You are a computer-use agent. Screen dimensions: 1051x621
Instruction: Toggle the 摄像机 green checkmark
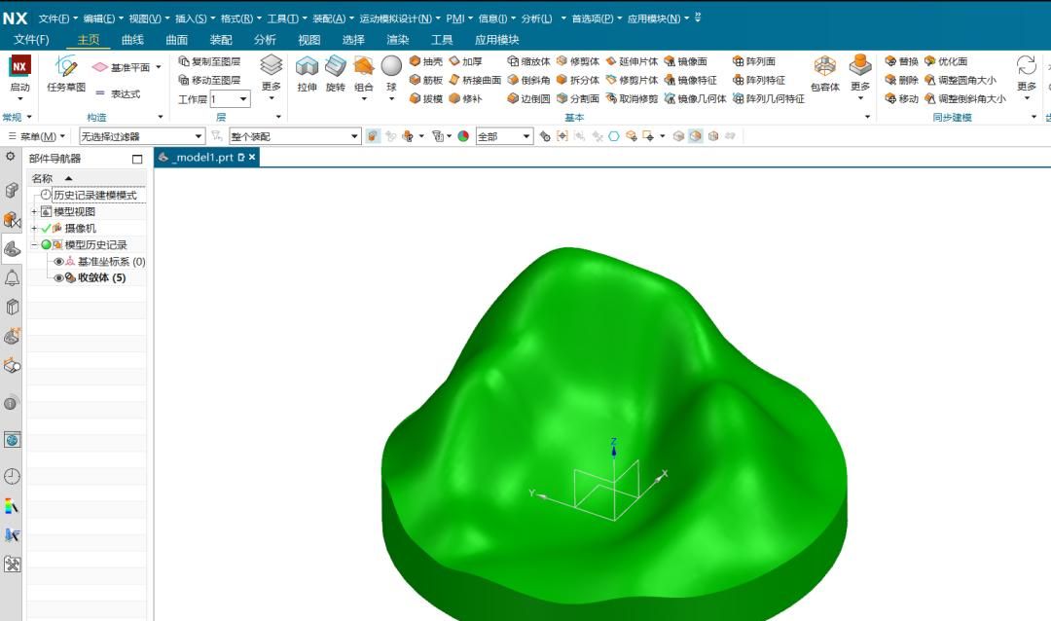coord(46,228)
